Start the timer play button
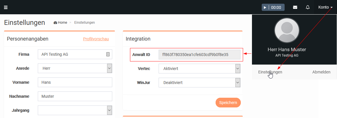 pos(265,7)
